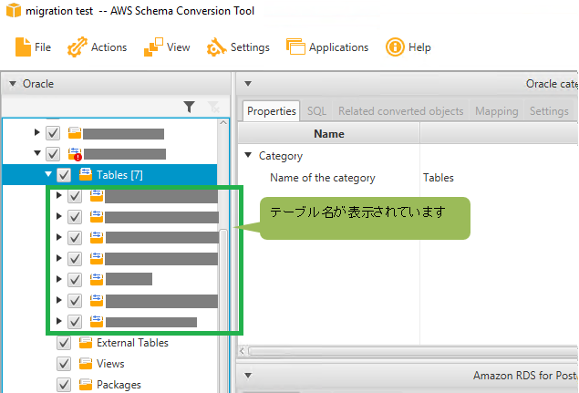Click the greyed-out clear filter icon
Image resolution: width=579 pixels, height=393 pixels.
pyautogui.click(x=213, y=107)
